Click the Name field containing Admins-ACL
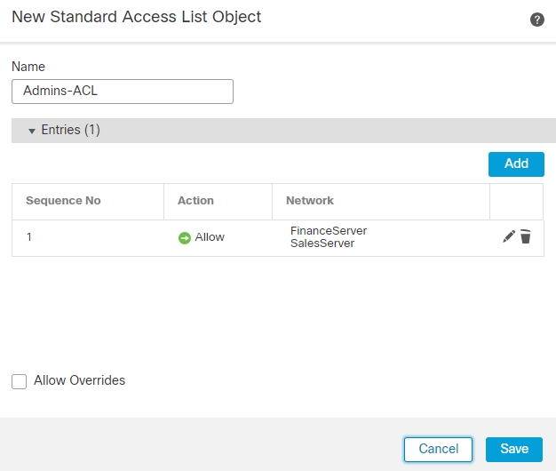 click(x=123, y=92)
